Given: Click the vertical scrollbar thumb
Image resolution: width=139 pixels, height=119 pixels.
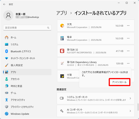Looking at the screenshot, I should coord(138,107).
